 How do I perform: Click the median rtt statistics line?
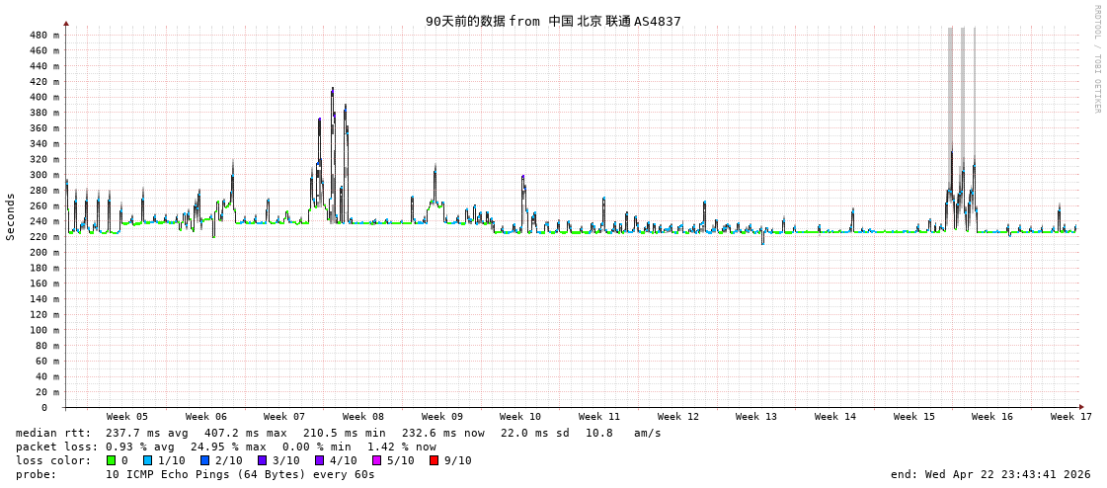point(339,433)
